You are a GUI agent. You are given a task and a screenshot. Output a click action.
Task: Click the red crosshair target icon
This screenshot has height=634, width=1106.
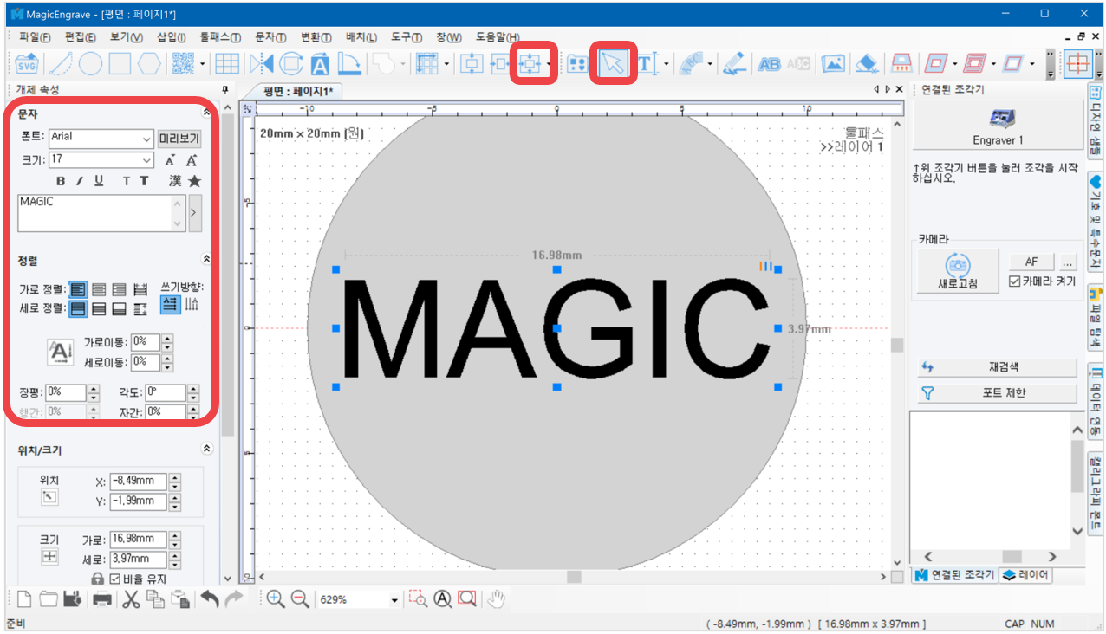click(x=1078, y=64)
